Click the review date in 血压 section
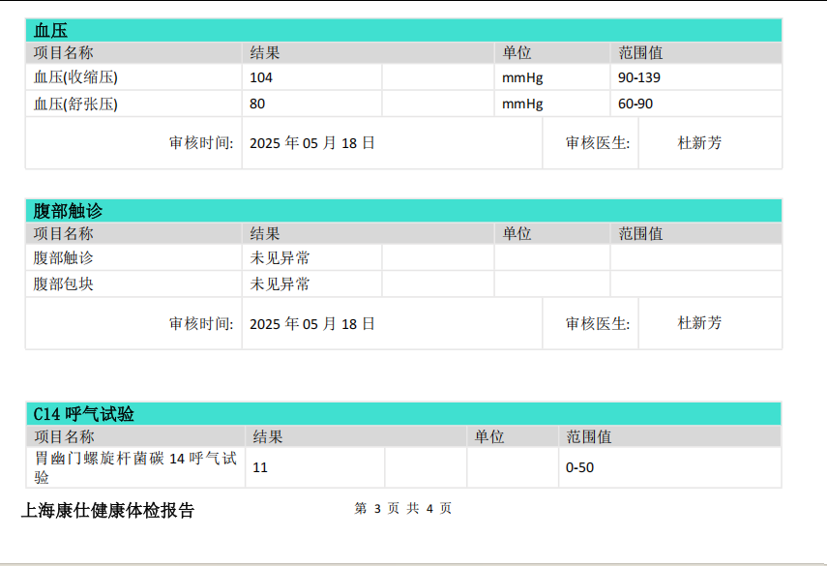The image size is (827, 566). tap(312, 143)
